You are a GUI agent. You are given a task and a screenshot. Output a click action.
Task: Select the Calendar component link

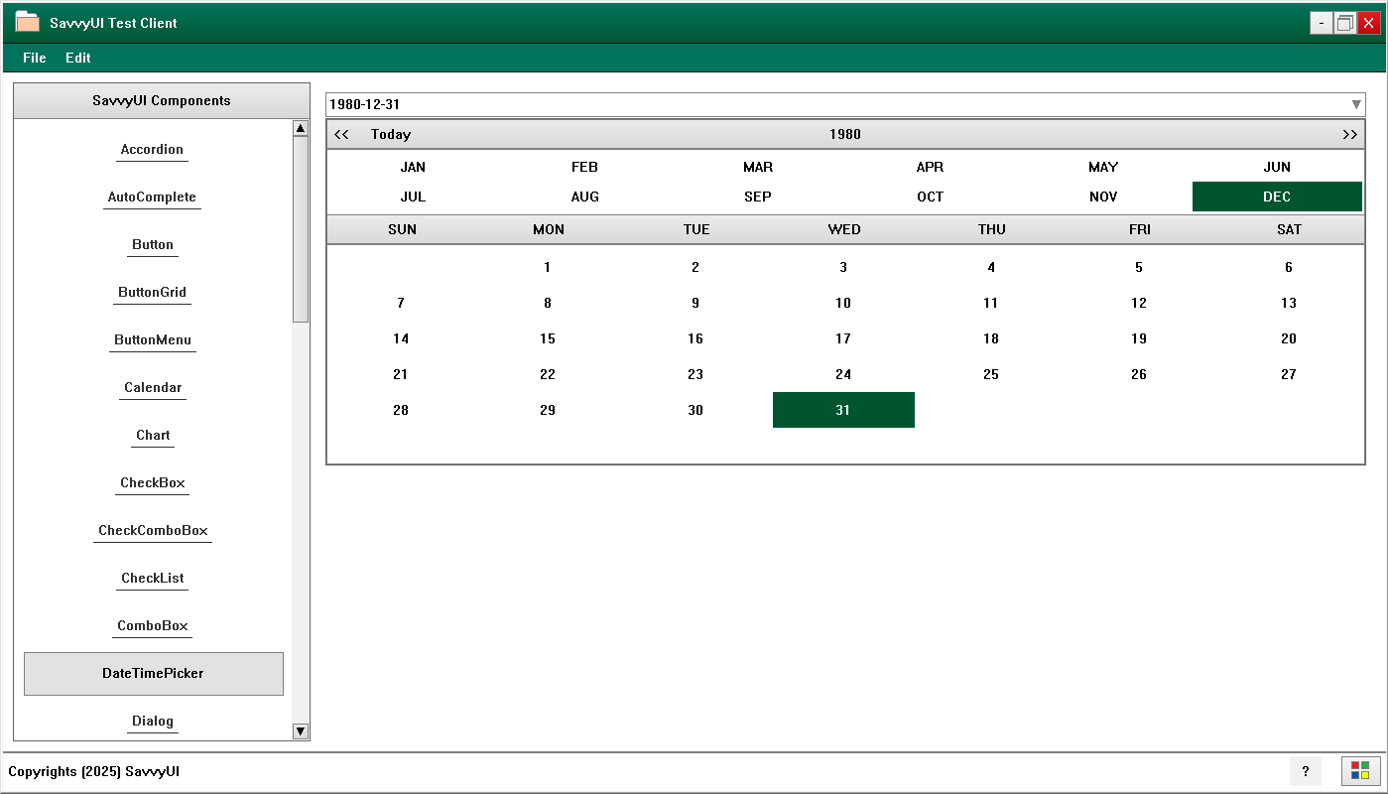point(152,387)
